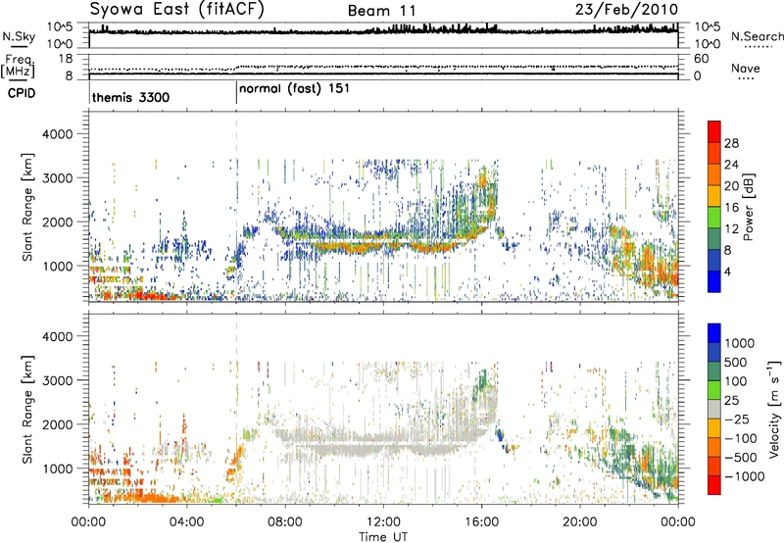Click the '1000' tick on Velocity color bar

[739, 343]
